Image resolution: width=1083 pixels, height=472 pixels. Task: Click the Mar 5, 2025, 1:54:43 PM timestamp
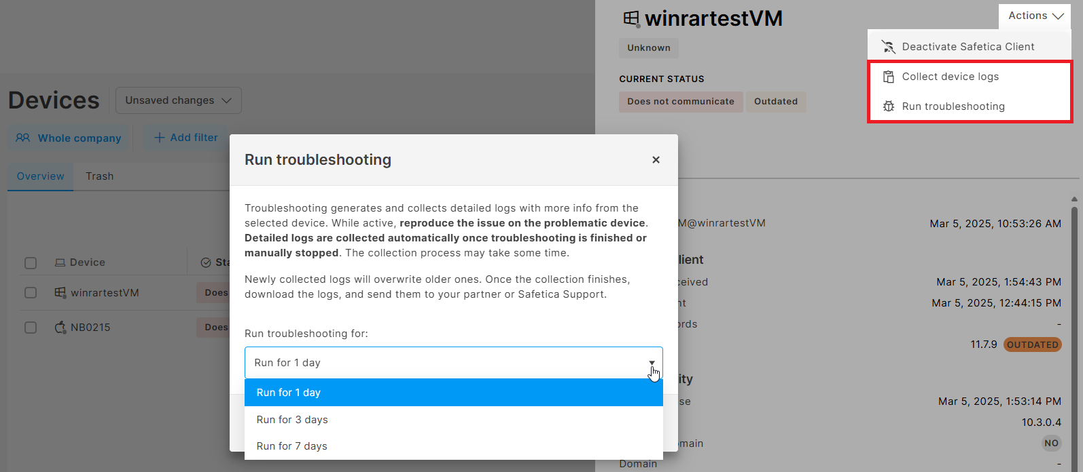click(999, 282)
